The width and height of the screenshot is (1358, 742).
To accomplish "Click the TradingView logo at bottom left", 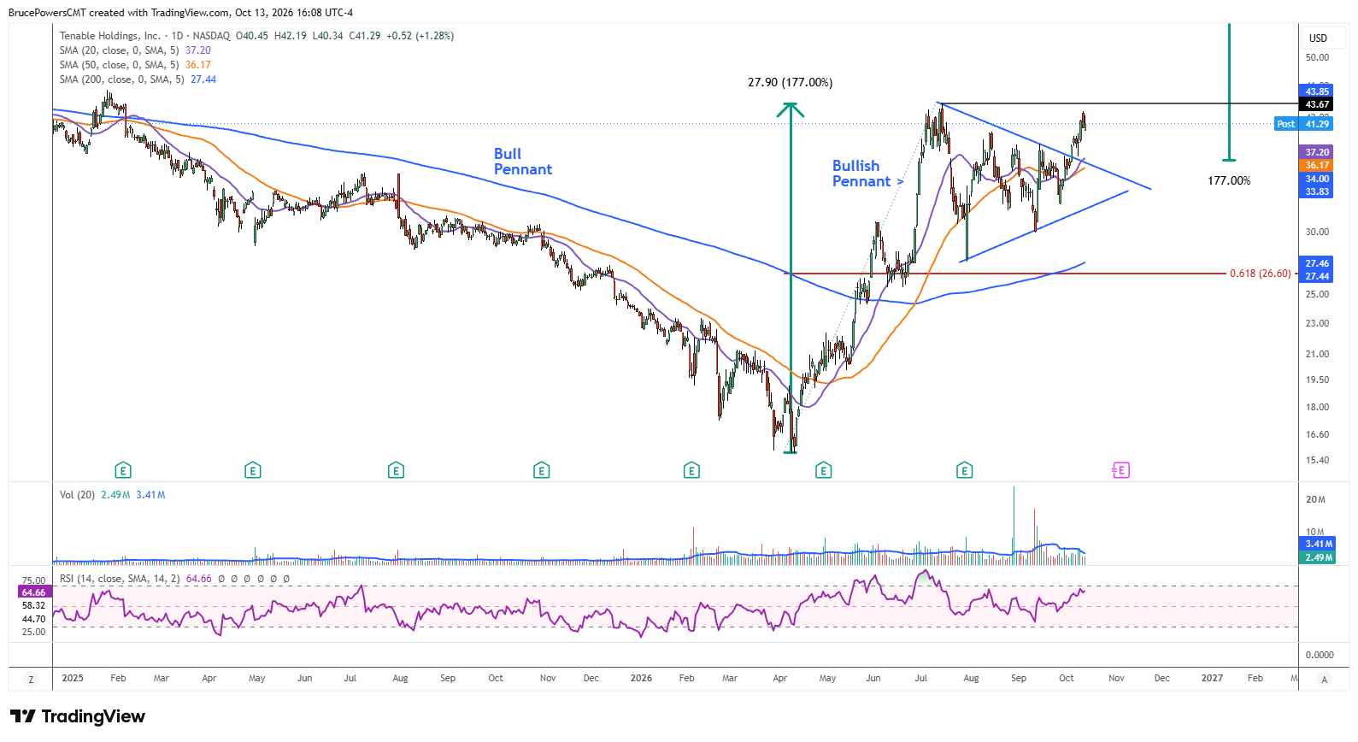I will coord(78,716).
